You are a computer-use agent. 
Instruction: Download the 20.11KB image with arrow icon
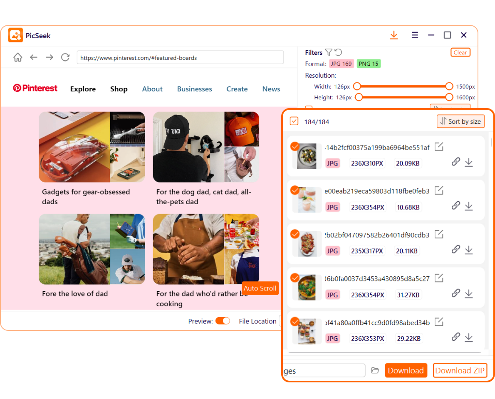coord(469,250)
